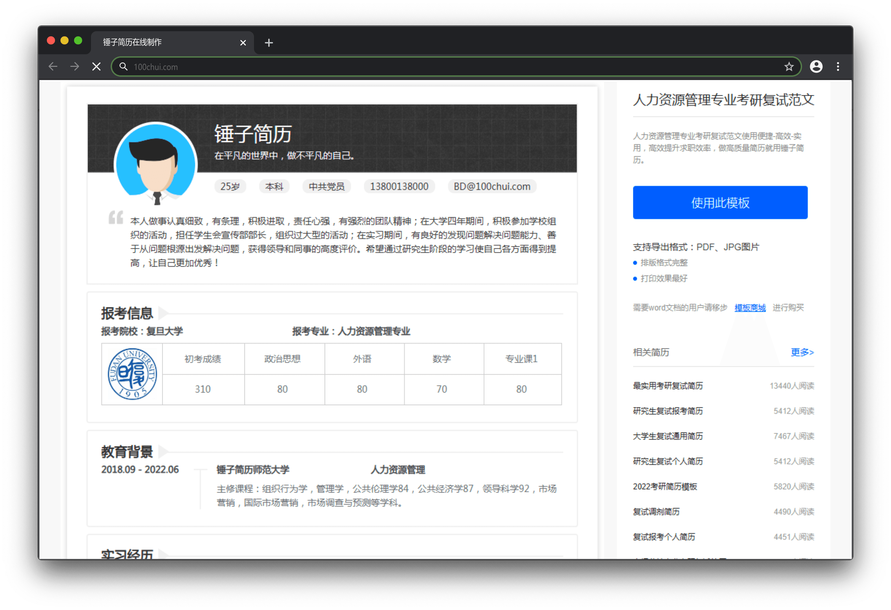Click 报考院校：复旦大学 text

[x=142, y=331]
